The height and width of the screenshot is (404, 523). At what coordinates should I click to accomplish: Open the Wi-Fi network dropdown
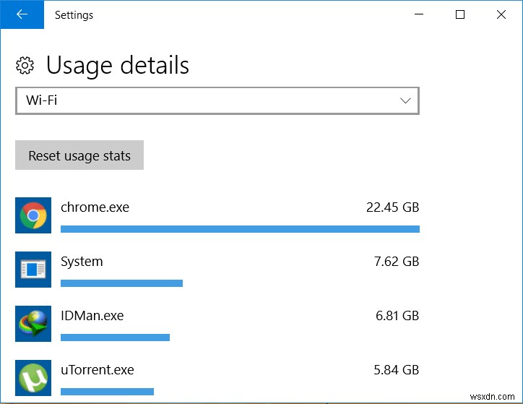[217, 100]
